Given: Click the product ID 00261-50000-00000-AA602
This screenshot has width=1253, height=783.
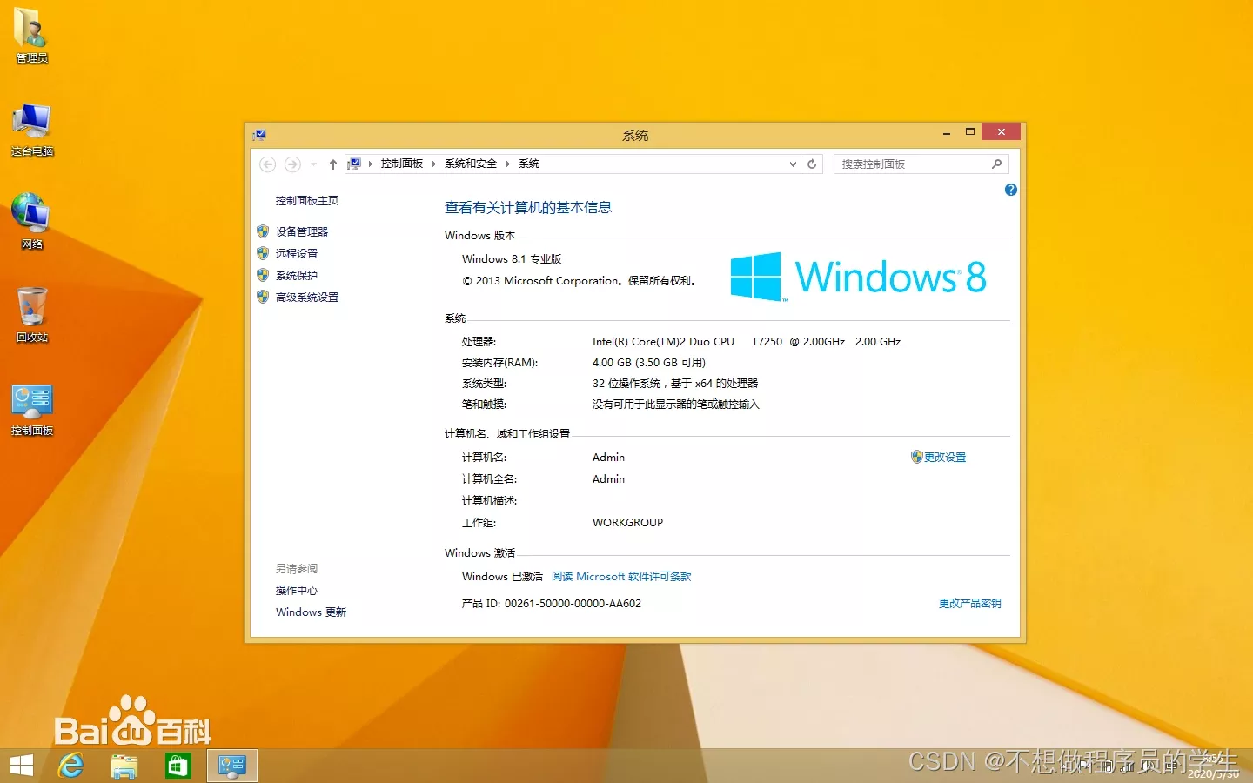Looking at the screenshot, I should click(x=573, y=603).
